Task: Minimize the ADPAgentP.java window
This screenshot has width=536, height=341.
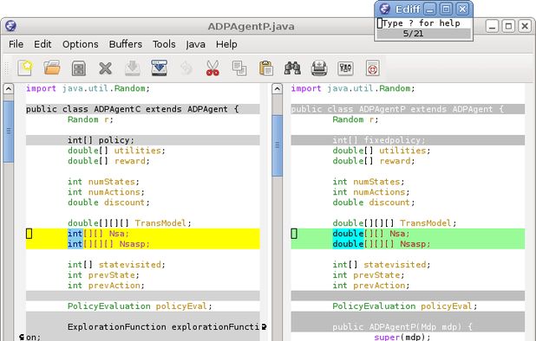Action: pyautogui.click(x=492, y=26)
